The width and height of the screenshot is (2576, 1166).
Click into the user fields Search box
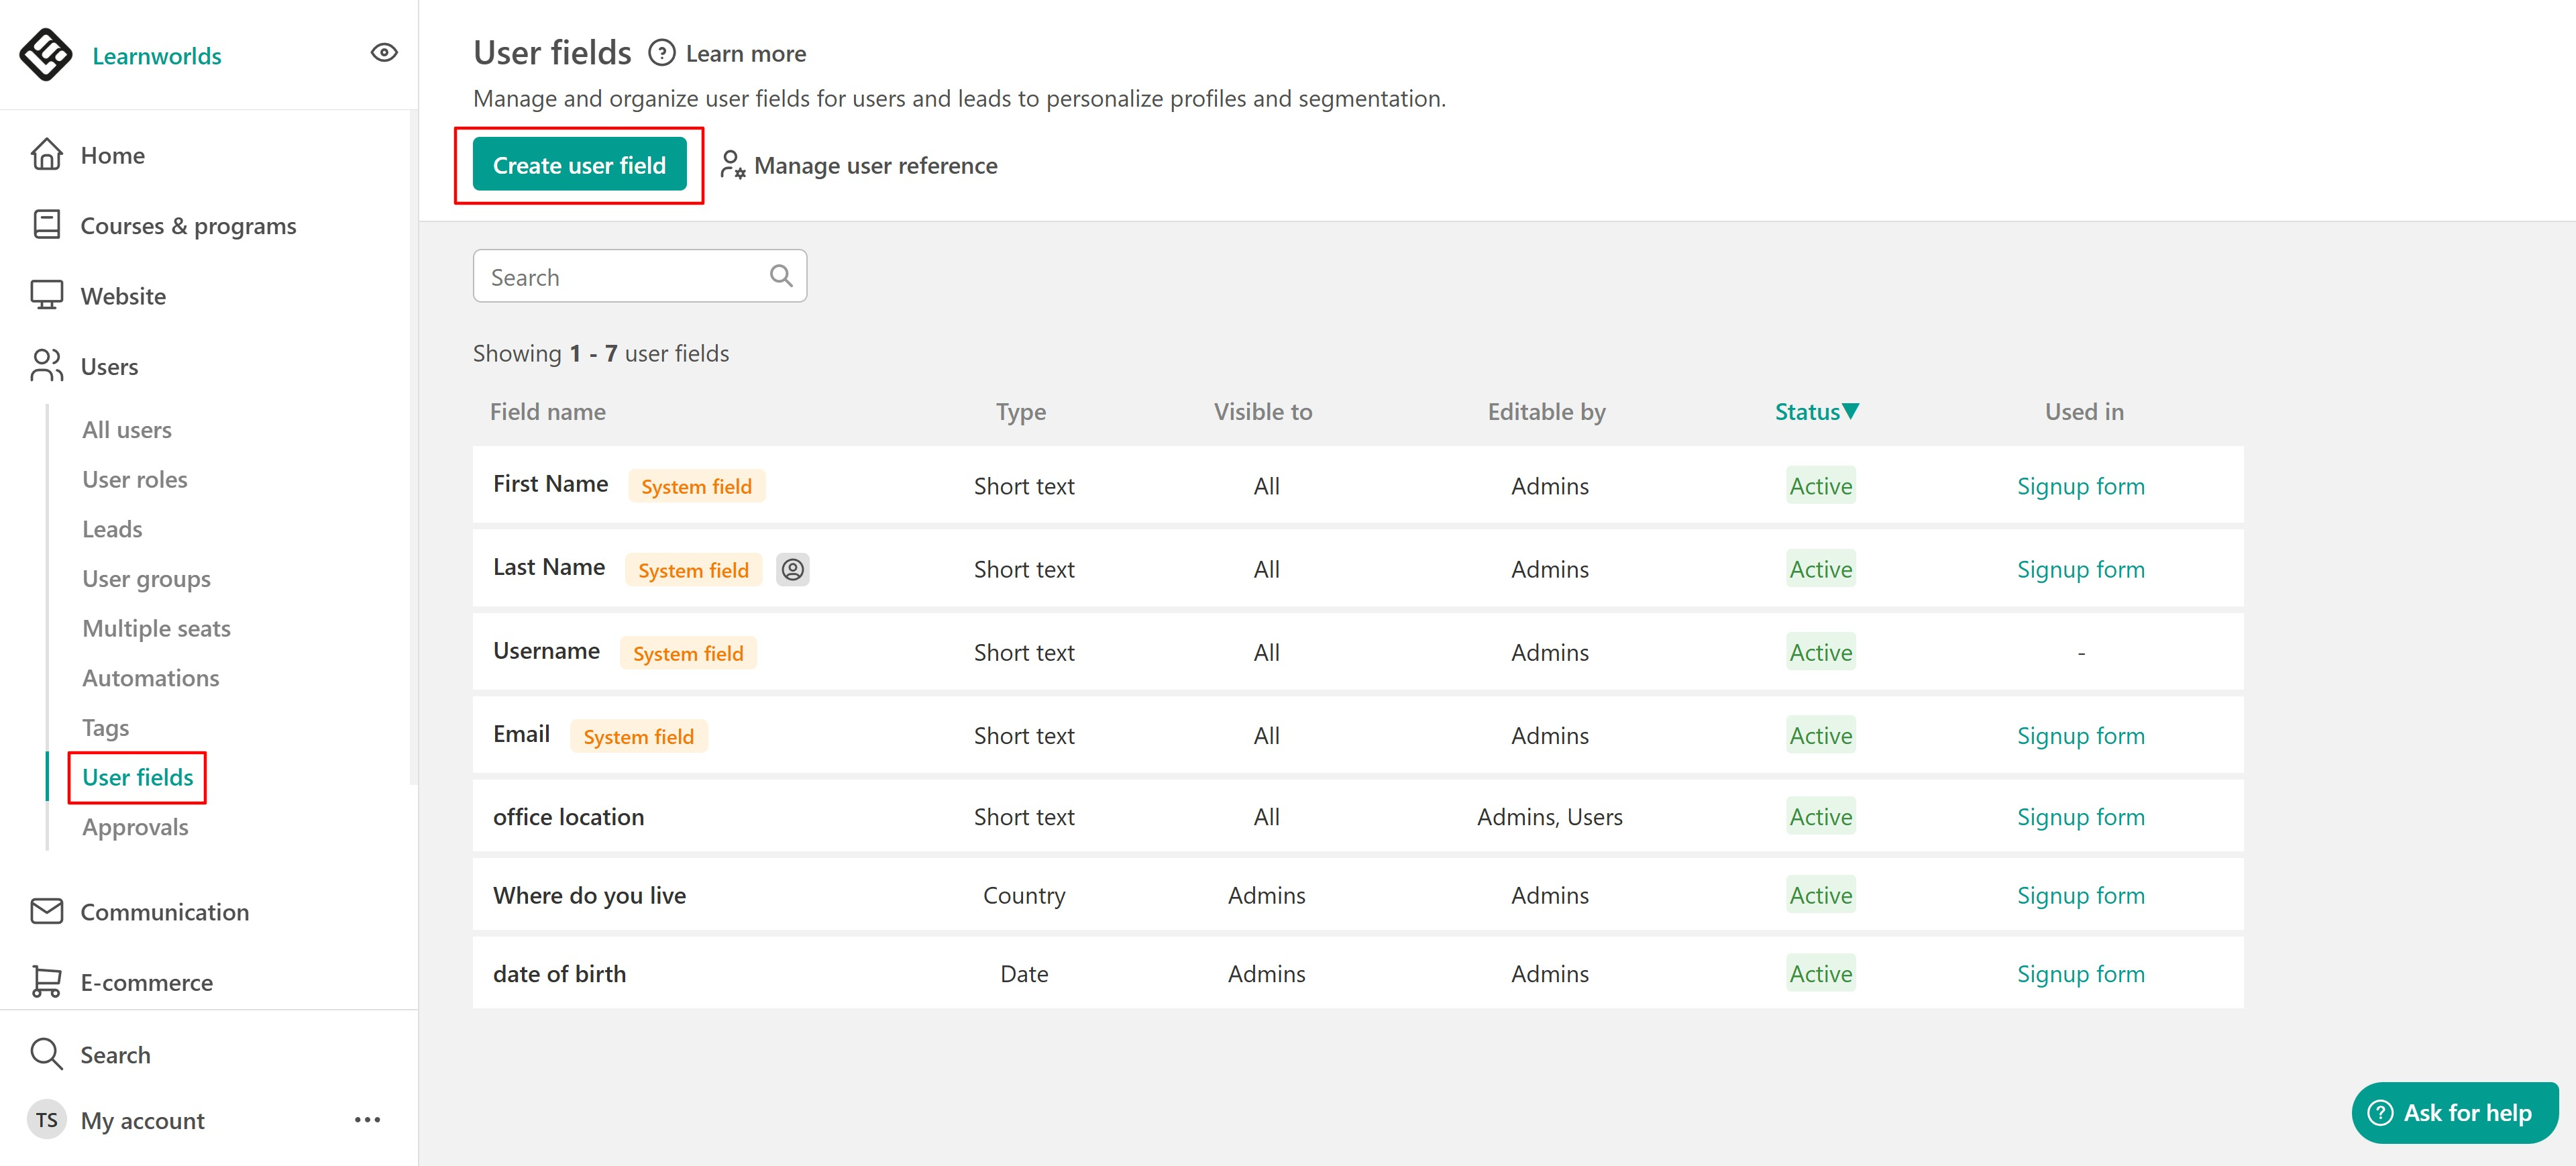[620, 277]
